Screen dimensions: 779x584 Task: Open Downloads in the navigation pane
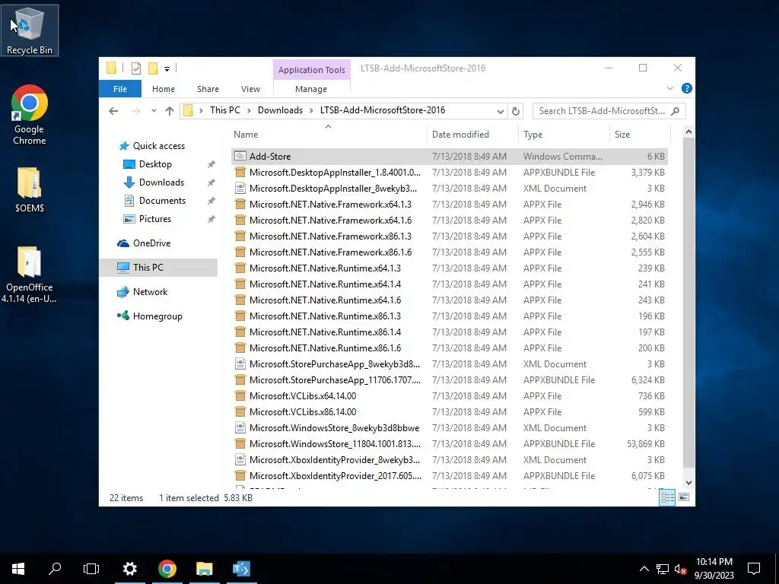click(161, 182)
